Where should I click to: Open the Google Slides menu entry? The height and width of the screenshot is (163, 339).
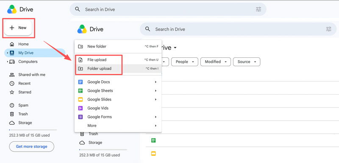point(118,100)
